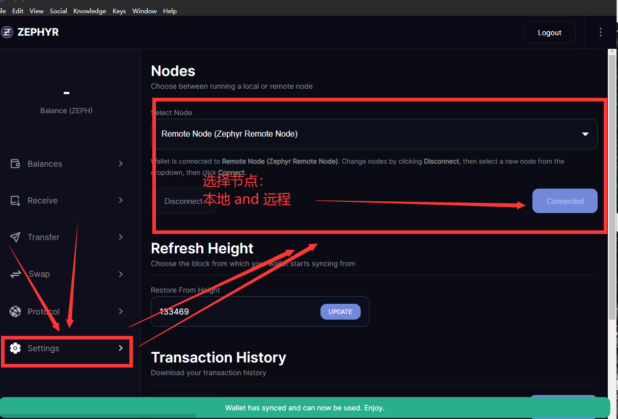Open the Transfer sidebar item
This screenshot has height=419, width=618.
68,237
